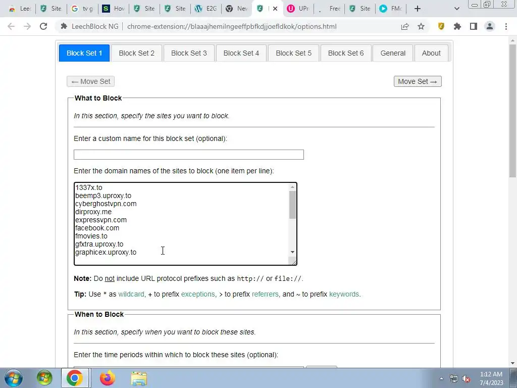Click the cyberghostvpn.com entry
The height and width of the screenshot is (388, 517).
pos(106,204)
